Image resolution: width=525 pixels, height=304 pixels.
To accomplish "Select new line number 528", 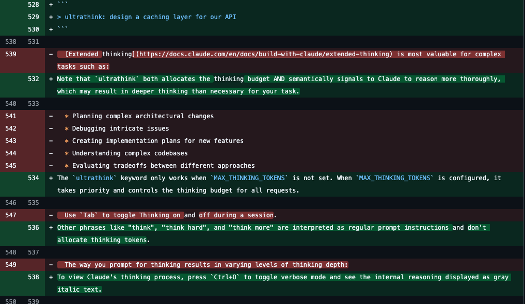I will click(x=34, y=5).
